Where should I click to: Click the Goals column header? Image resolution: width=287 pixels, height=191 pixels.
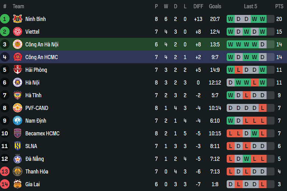click(x=215, y=6)
